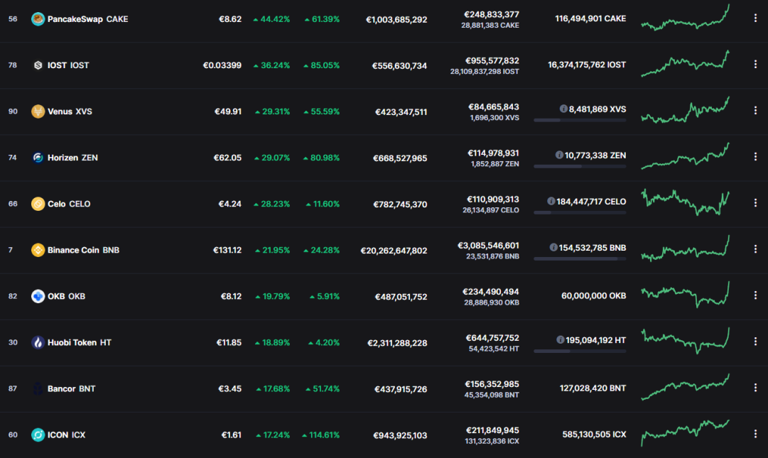The width and height of the screenshot is (768, 458).
Task: Open the three-dot menu for PancakeSwap row
Action: [x=755, y=18]
